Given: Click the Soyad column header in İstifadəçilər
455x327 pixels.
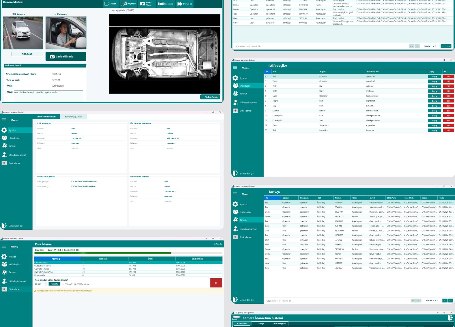Looking at the screenshot, I should tap(341, 71).
